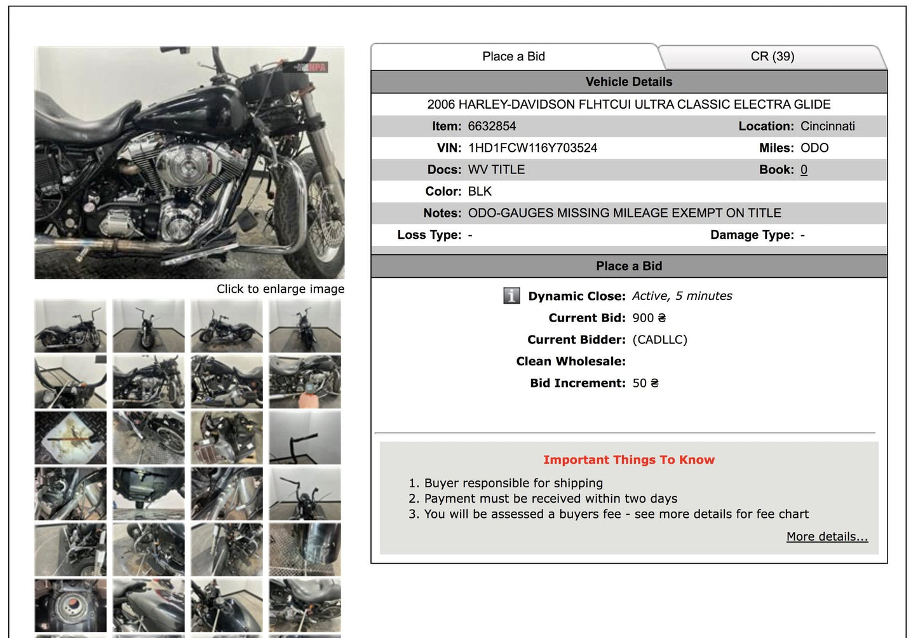Select the fourth thumbnail in the top row

click(x=305, y=326)
